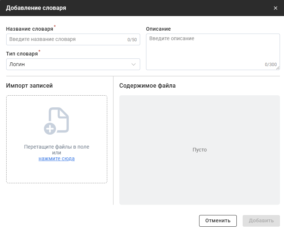Click the Описание field label

158,29
